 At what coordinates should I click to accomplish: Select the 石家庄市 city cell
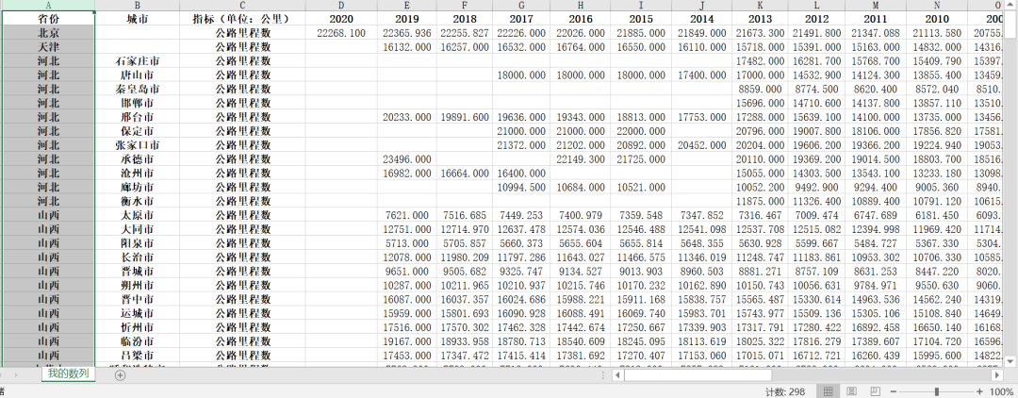click(x=138, y=61)
